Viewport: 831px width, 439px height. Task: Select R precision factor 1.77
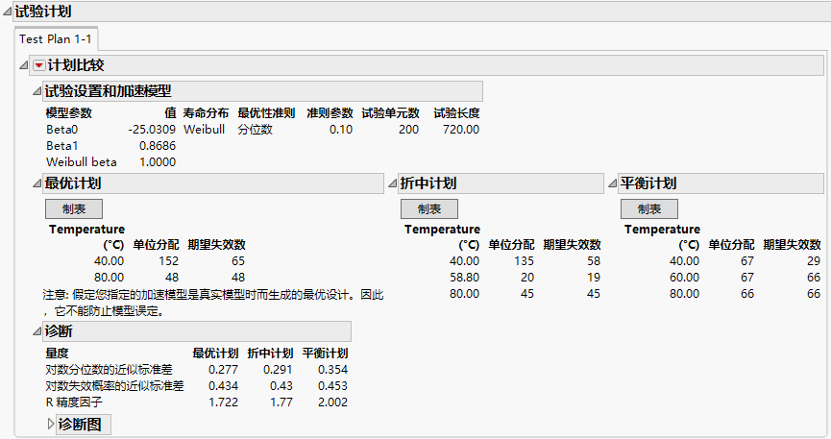click(x=281, y=402)
